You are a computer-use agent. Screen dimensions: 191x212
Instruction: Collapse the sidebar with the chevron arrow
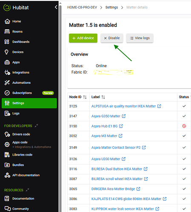(56, 7)
